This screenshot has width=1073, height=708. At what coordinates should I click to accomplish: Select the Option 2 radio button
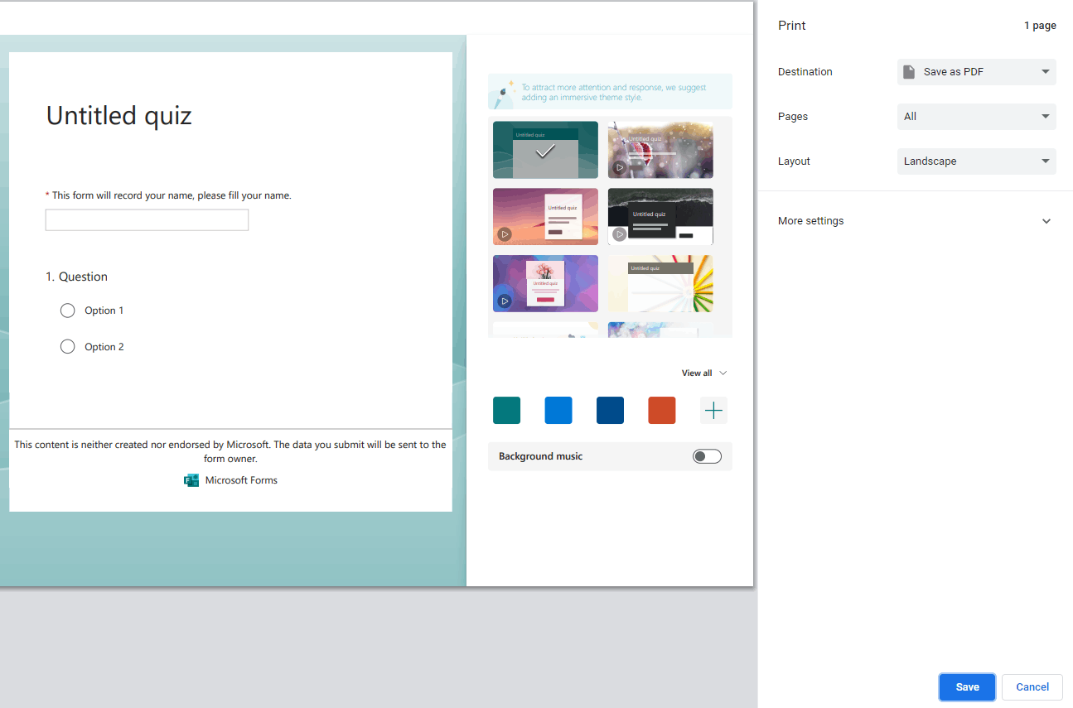click(x=68, y=347)
